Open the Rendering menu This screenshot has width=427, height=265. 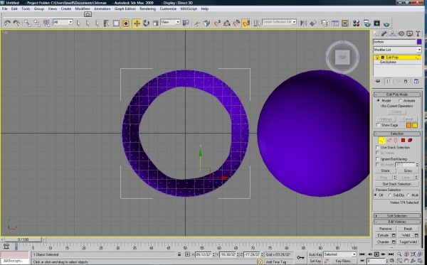coord(147,9)
